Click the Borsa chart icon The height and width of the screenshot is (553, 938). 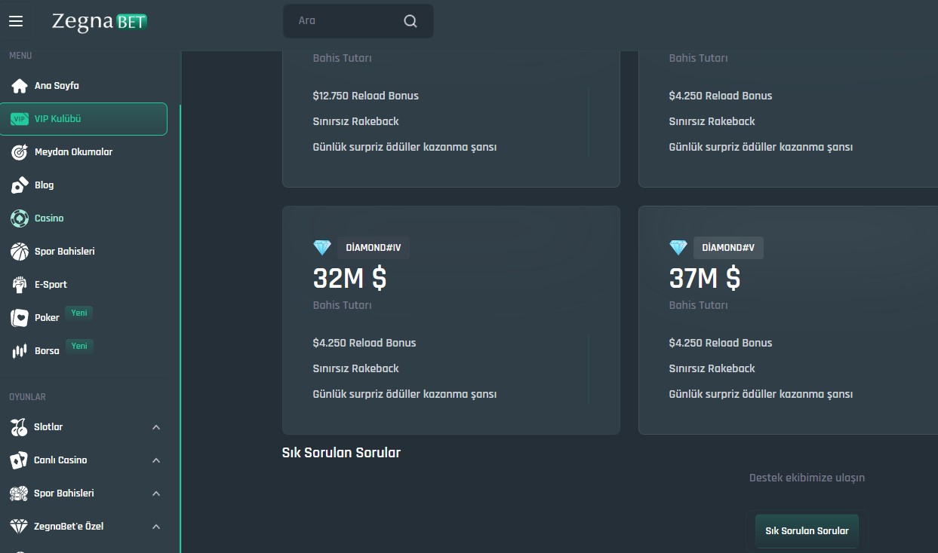(20, 351)
